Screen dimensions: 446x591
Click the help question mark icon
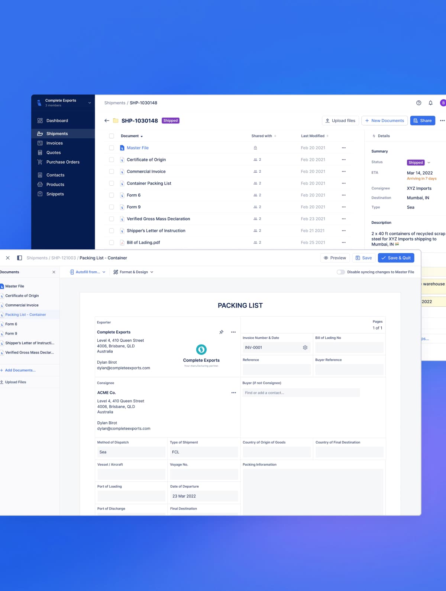[x=418, y=103]
